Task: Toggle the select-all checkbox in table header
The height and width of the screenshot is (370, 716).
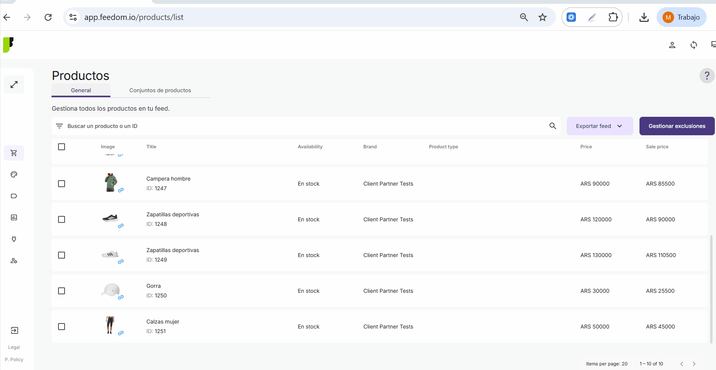Action: 62,147
